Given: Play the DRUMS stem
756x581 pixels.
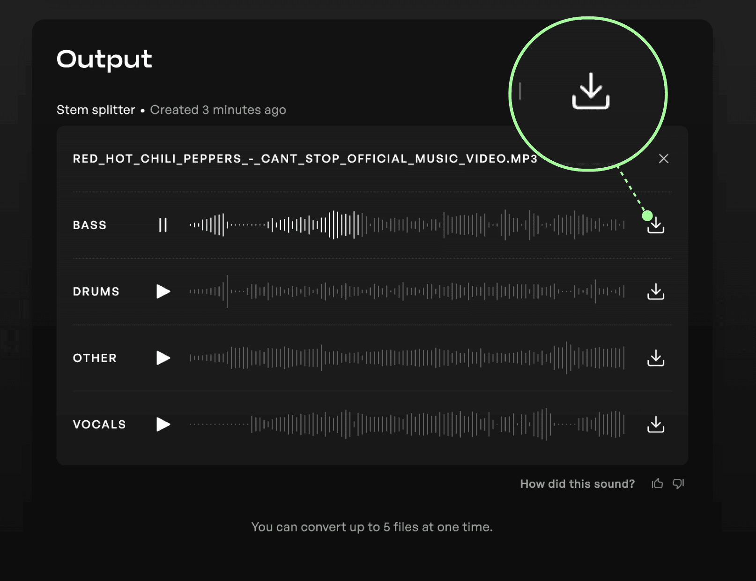Looking at the screenshot, I should click(x=163, y=291).
